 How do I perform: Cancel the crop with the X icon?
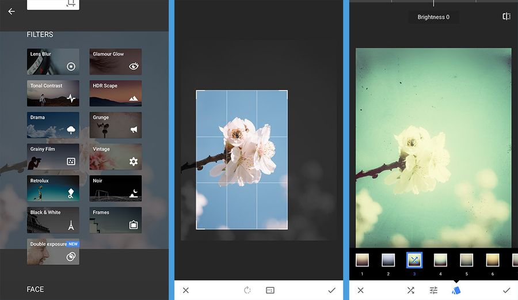point(185,290)
